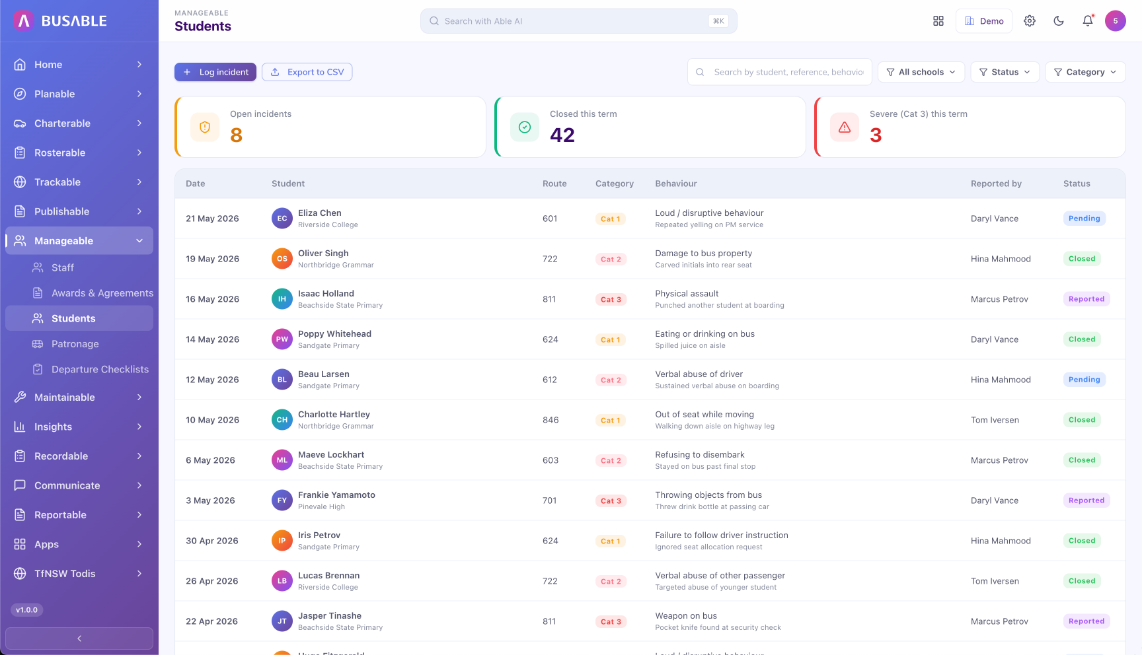Open the apps grid icon in header
1142x655 pixels.
[938, 21]
